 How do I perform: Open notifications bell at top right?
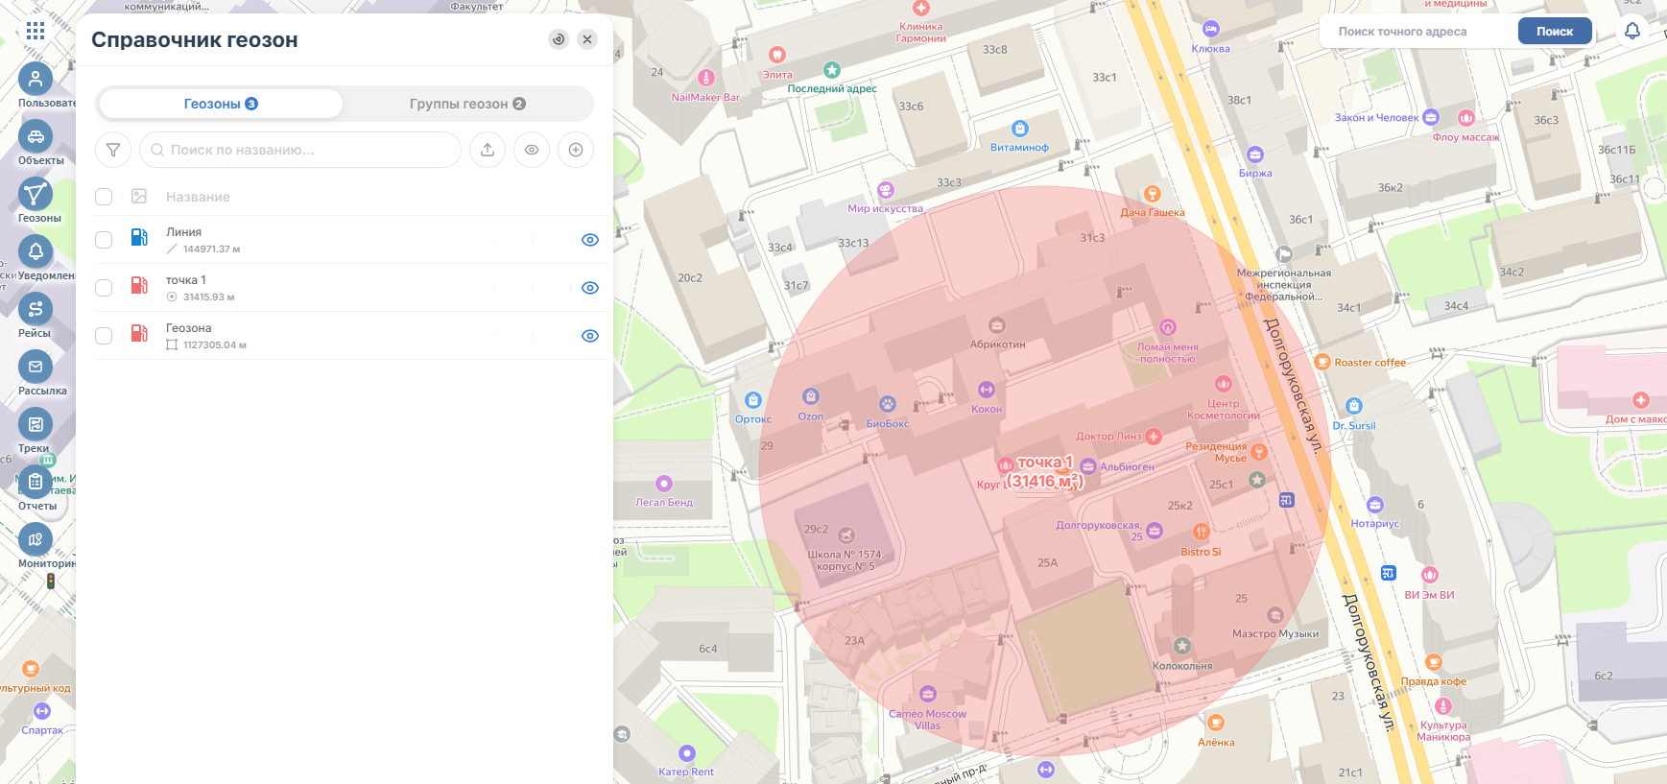[x=1632, y=31]
